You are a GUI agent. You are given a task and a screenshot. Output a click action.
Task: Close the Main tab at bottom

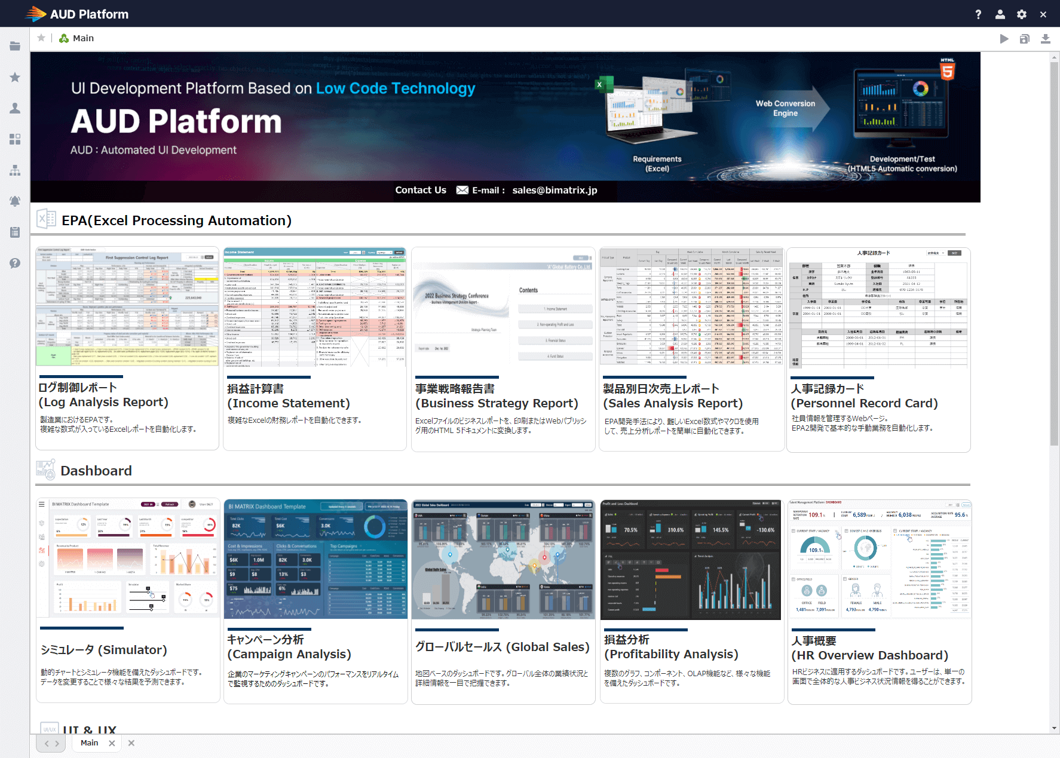[x=112, y=743]
